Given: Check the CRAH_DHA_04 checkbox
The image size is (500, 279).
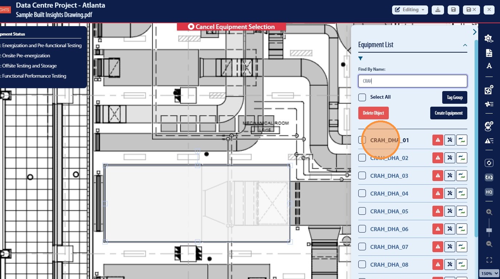Looking at the screenshot, I should point(362,193).
